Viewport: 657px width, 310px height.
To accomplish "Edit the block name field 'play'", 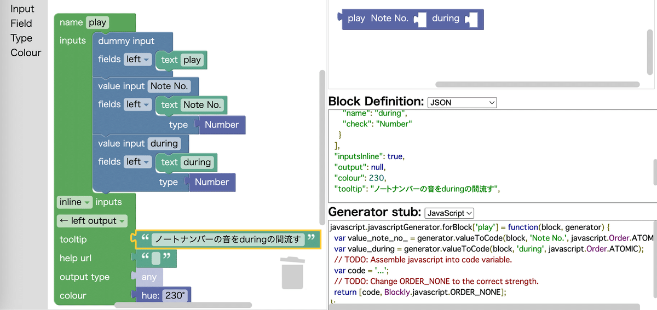I will tap(98, 22).
